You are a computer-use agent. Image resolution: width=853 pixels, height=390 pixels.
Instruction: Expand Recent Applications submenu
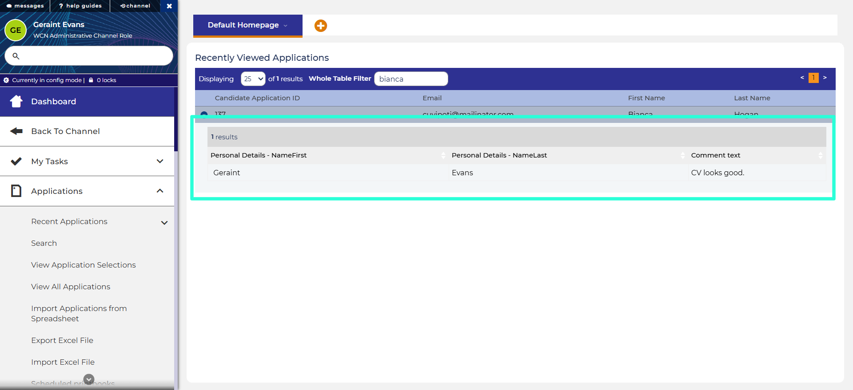point(164,223)
